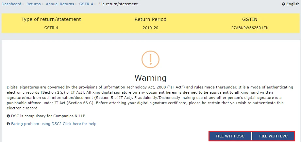Go to Dashboard in breadcrumb
The width and height of the screenshot is (301, 142).
[11, 4]
